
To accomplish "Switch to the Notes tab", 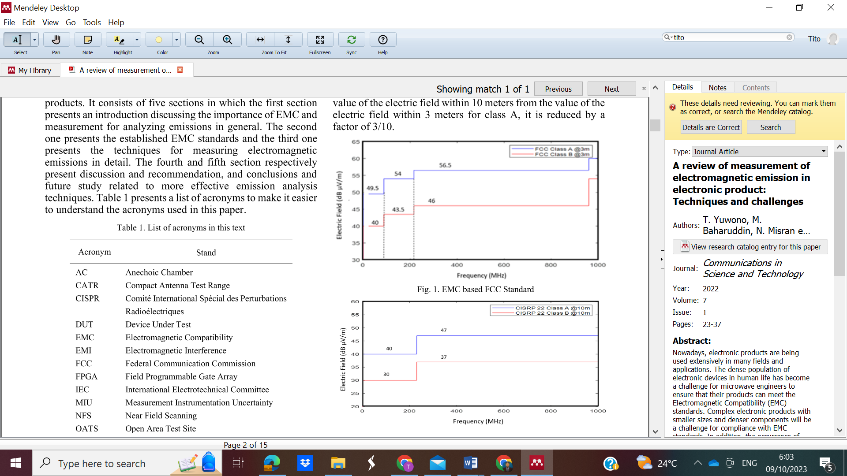I will (717, 88).
